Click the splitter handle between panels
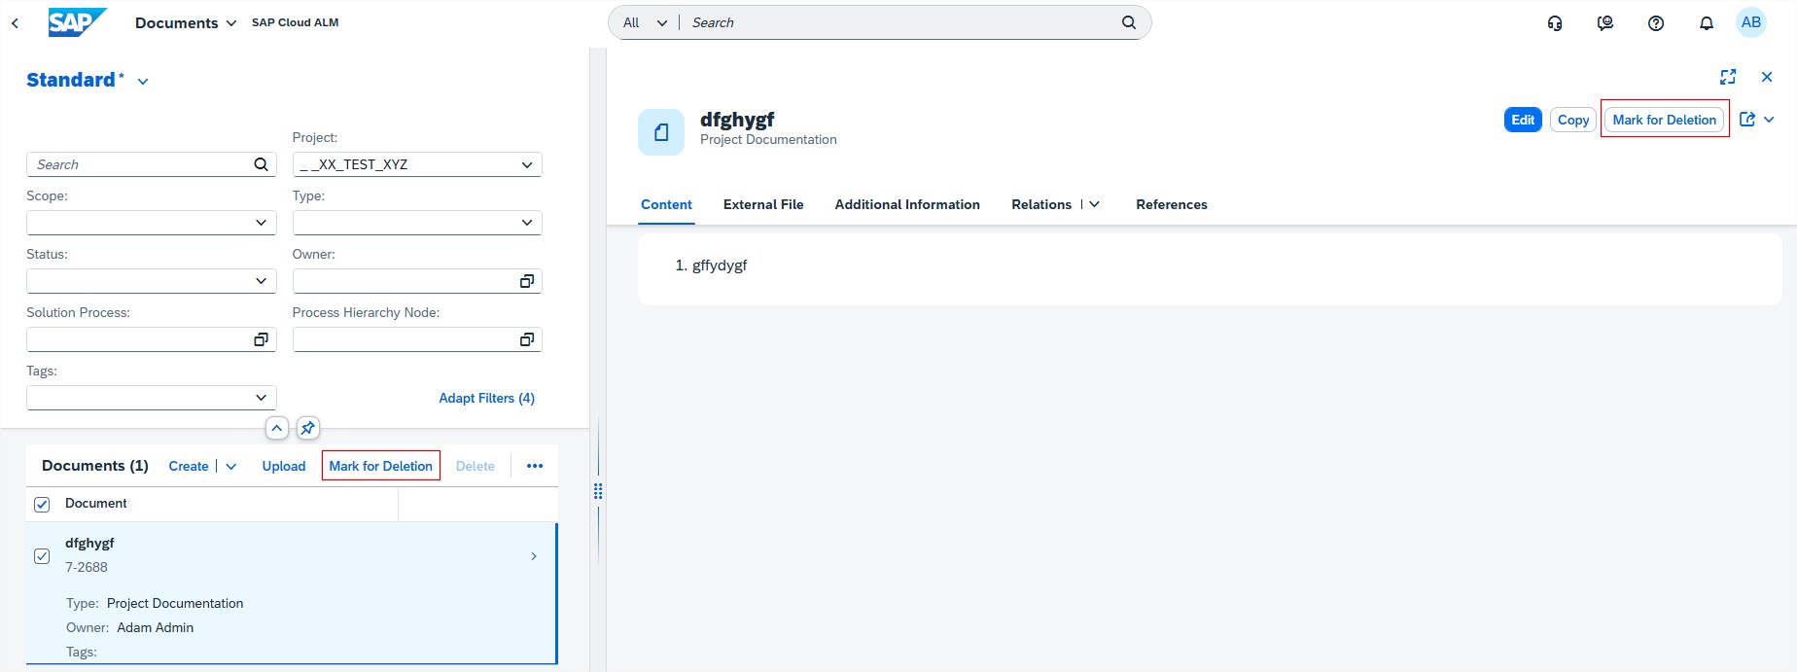Image resolution: width=1797 pixels, height=672 pixels. (x=598, y=492)
